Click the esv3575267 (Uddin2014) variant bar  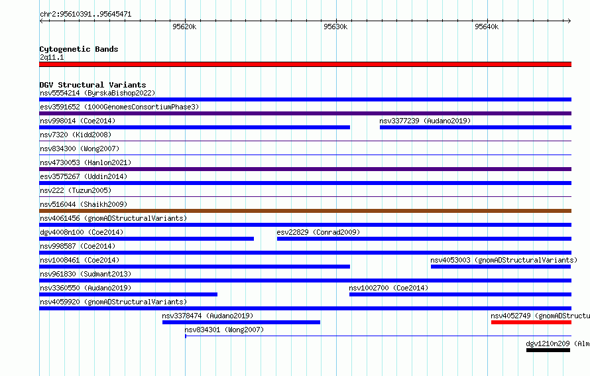(305, 183)
